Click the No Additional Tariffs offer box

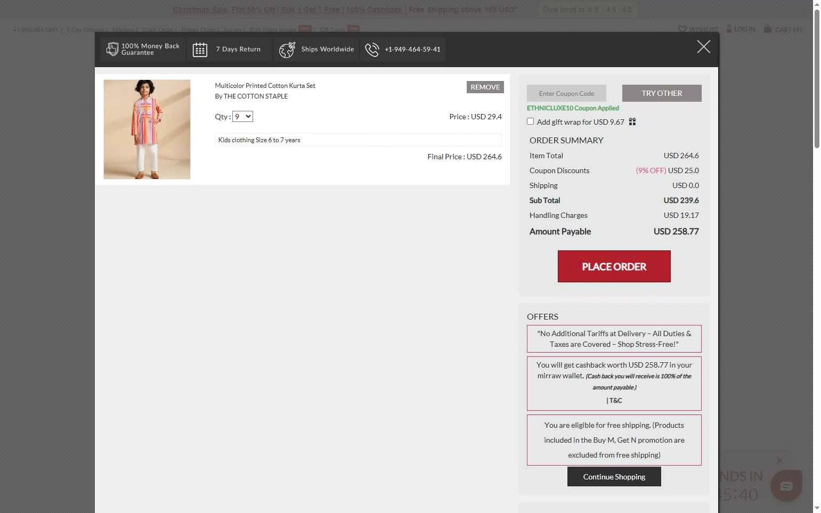point(614,339)
